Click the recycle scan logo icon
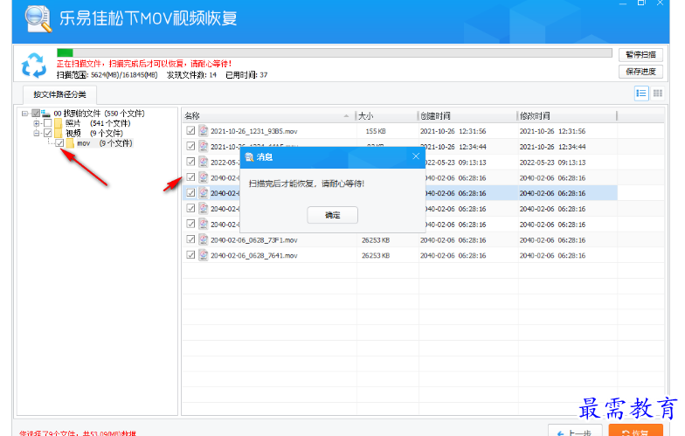Viewport: 685px width, 436px height. click(33, 65)
